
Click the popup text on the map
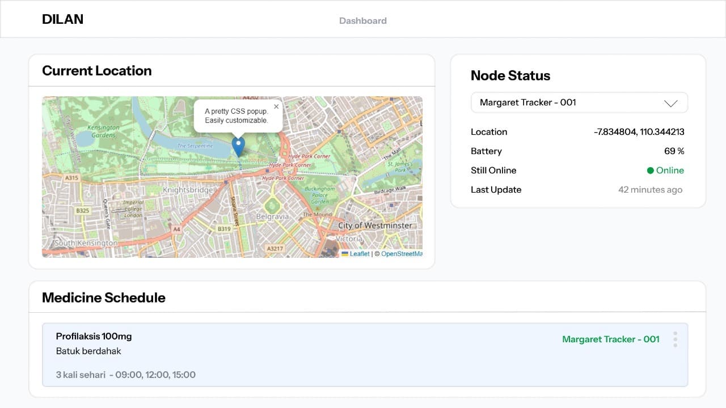[x=237, y=116]
